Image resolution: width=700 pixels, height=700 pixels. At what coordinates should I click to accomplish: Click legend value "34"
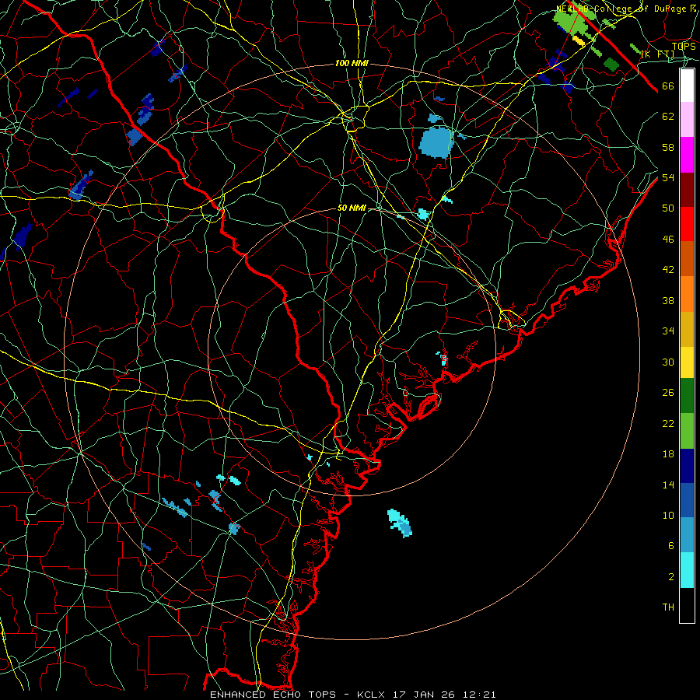pyautogui.click(x=668, y=331)
